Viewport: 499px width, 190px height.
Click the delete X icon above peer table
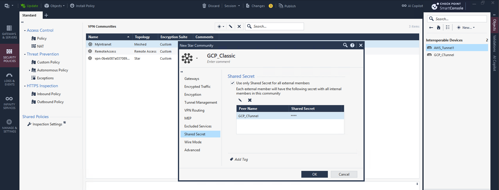(x=250, y=100)
